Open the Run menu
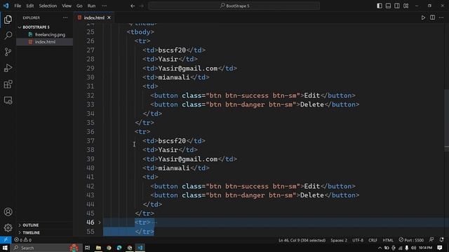Viewport: 449px width, 252px height. pos(91,6)
